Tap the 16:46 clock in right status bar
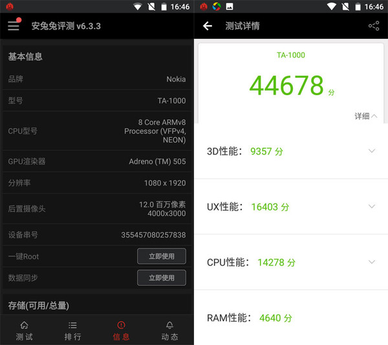 tap(374, 6)
